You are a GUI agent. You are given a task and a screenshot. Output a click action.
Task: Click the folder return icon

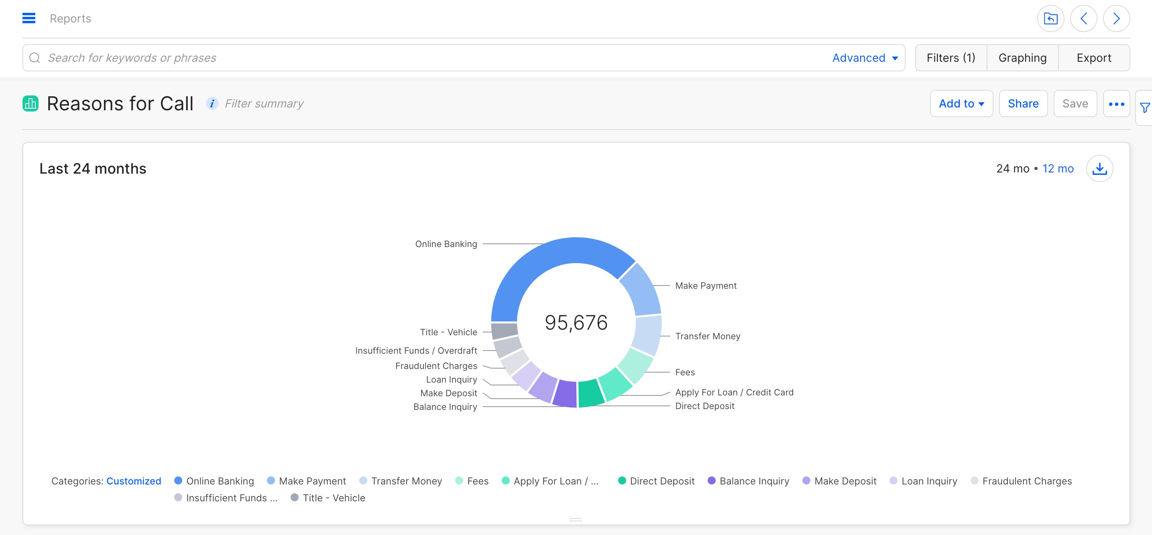[x=1050, y=18]
